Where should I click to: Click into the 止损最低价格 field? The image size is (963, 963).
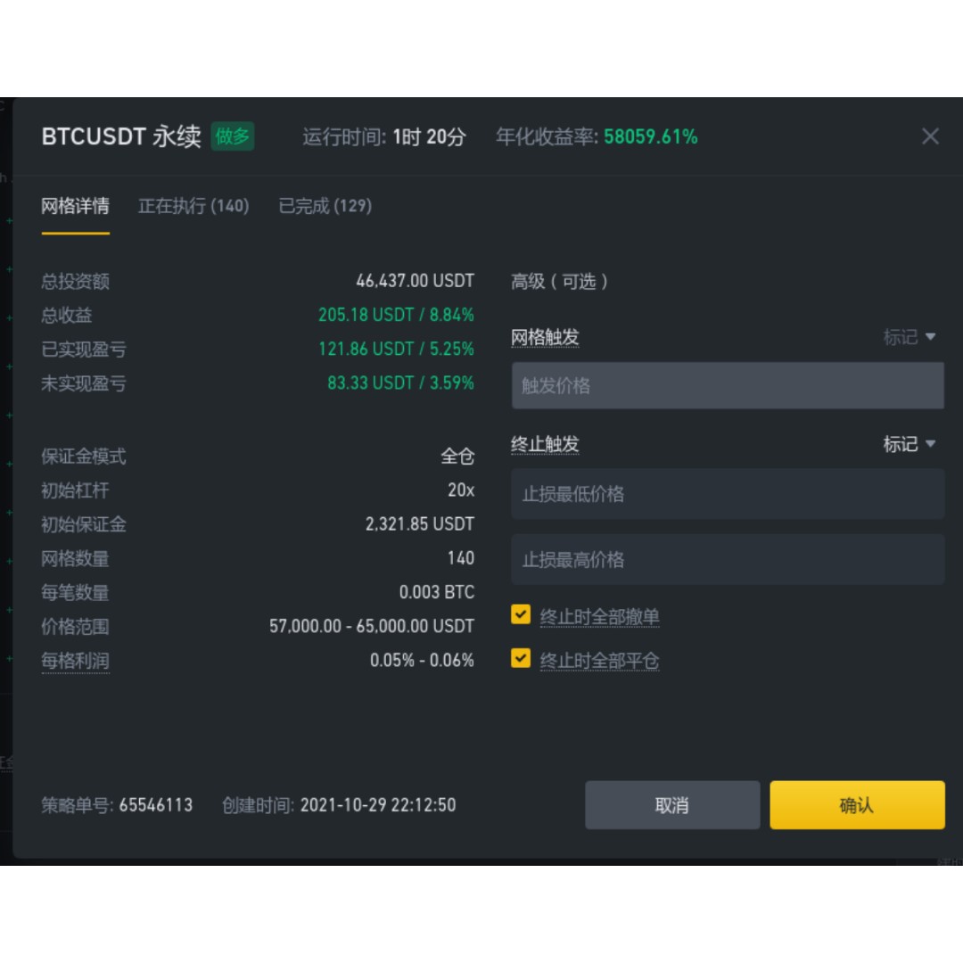coord(727,494)
